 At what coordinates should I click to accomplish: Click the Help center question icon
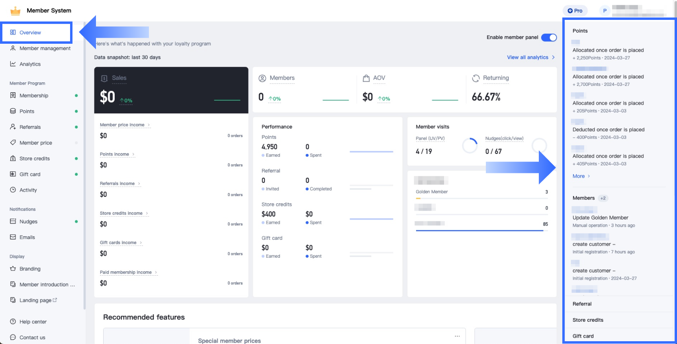click(x=13, y=322)
